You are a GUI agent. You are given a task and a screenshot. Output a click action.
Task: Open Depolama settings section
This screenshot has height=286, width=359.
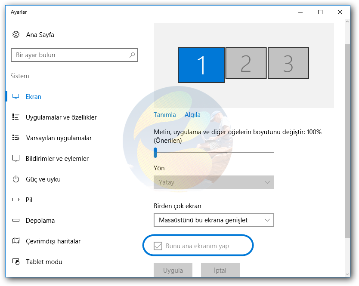tap(40, 221)
